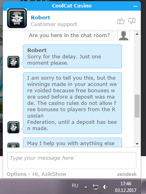Click the scroll up arrow in chat
Viewport: 146px width, 194px height.
(x=137, y=34)
